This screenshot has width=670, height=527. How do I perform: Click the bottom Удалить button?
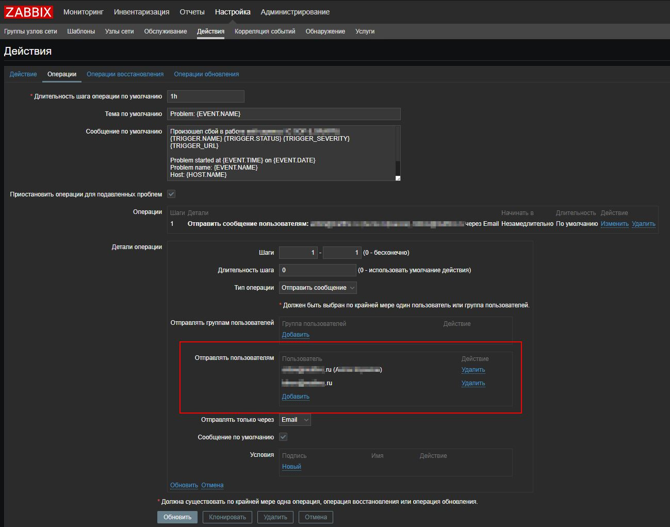pyautogui.click(x=275, y=517)
